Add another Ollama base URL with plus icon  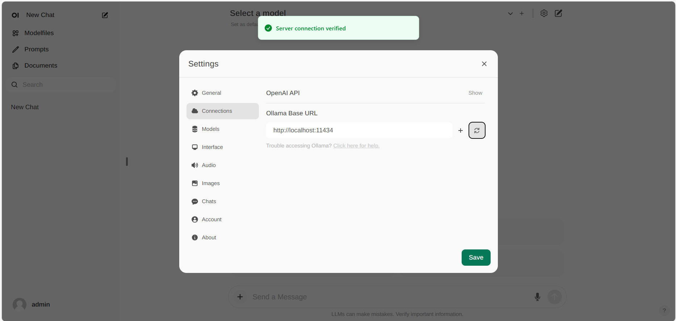pos(460,130)
